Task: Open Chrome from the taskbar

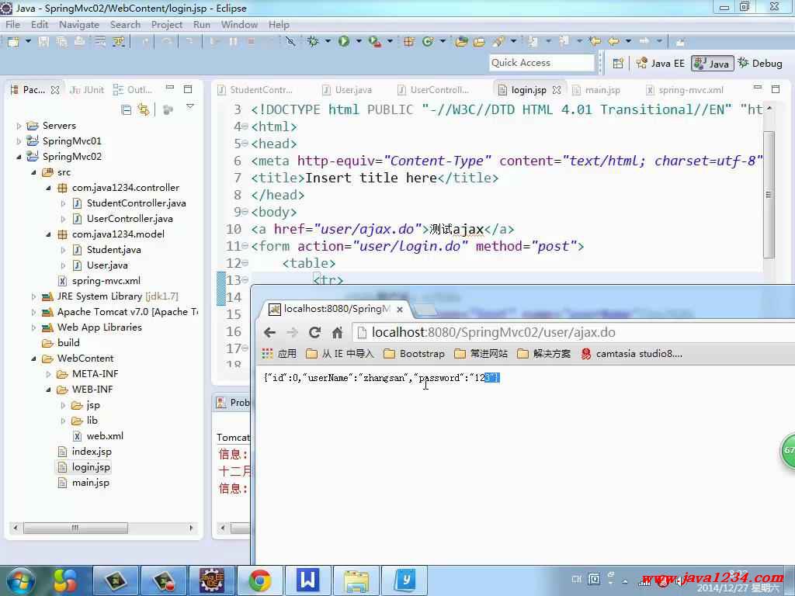Action: [259, 580]
